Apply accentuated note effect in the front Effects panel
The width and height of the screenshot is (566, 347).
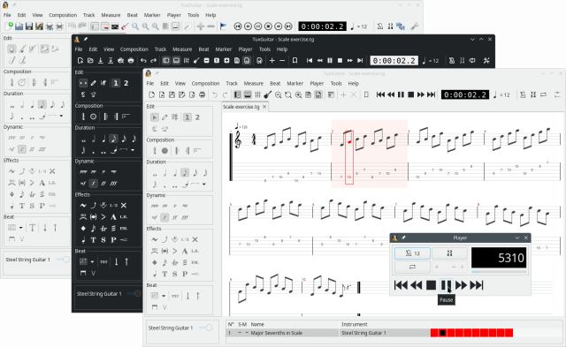click(x=175, y=251)
